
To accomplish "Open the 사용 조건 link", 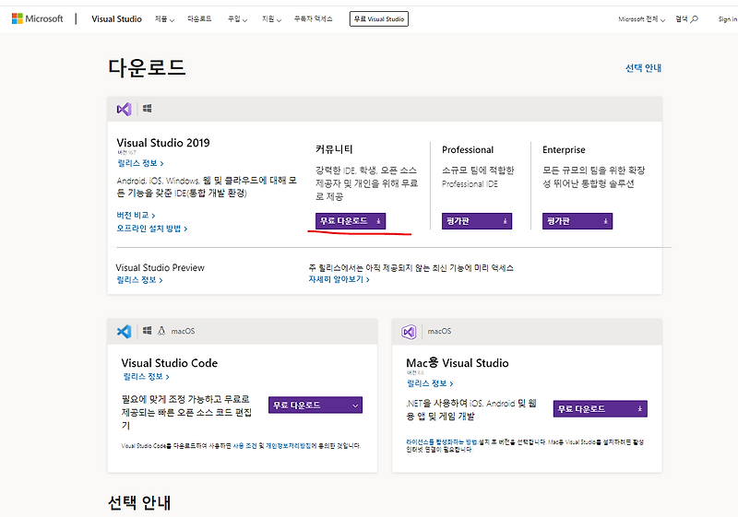I will tap(244, 445).
